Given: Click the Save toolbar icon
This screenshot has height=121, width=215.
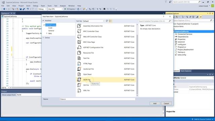Looking at the screenshot, I should [20, 9].
